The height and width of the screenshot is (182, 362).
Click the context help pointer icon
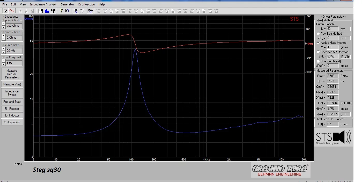pyautogui.click(x=67, y=11)
